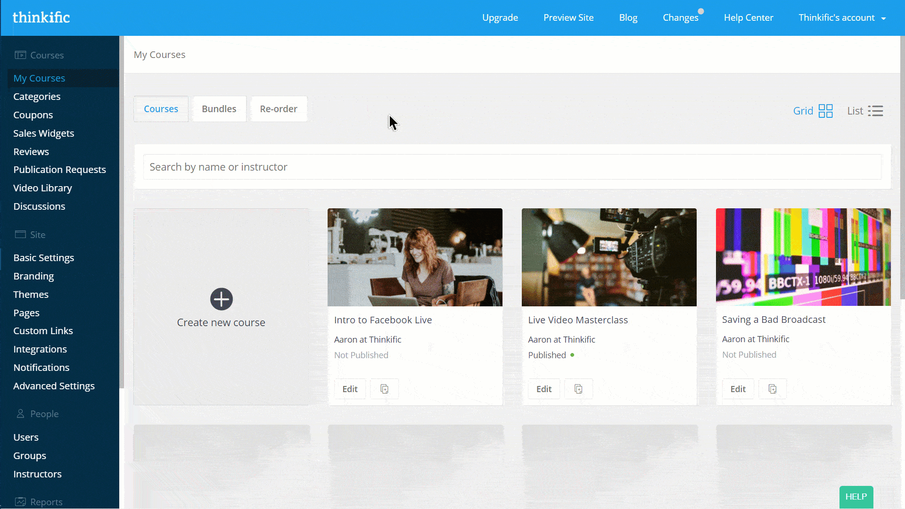
Task: Click Create new course label
Action: coord(221,322)
